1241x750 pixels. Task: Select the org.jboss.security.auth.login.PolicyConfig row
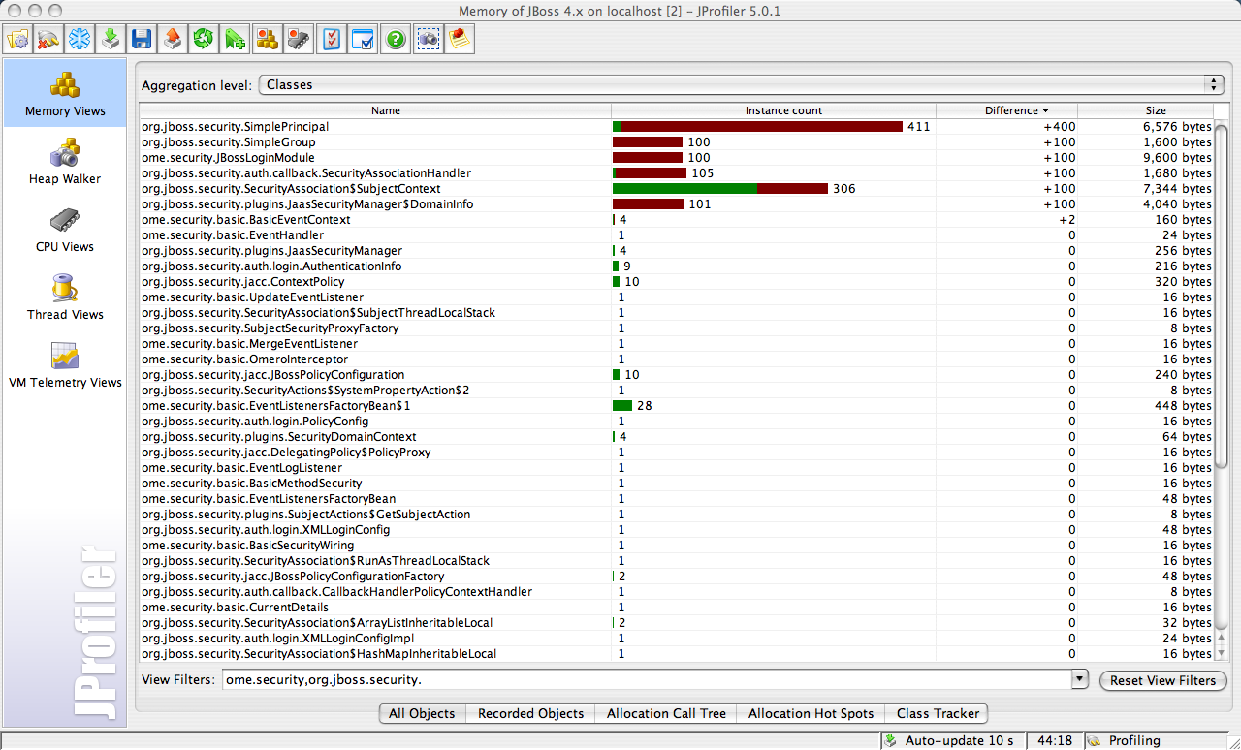pyautogui.click(x=677, y=422)
